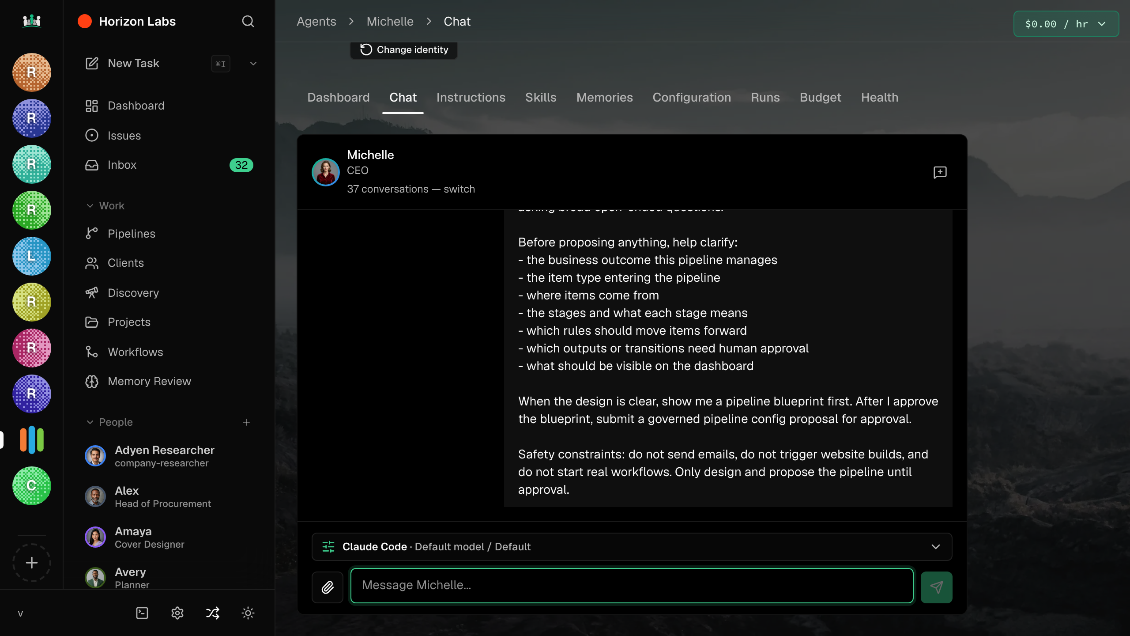Collapse the Work section

(x=105, y=206)
